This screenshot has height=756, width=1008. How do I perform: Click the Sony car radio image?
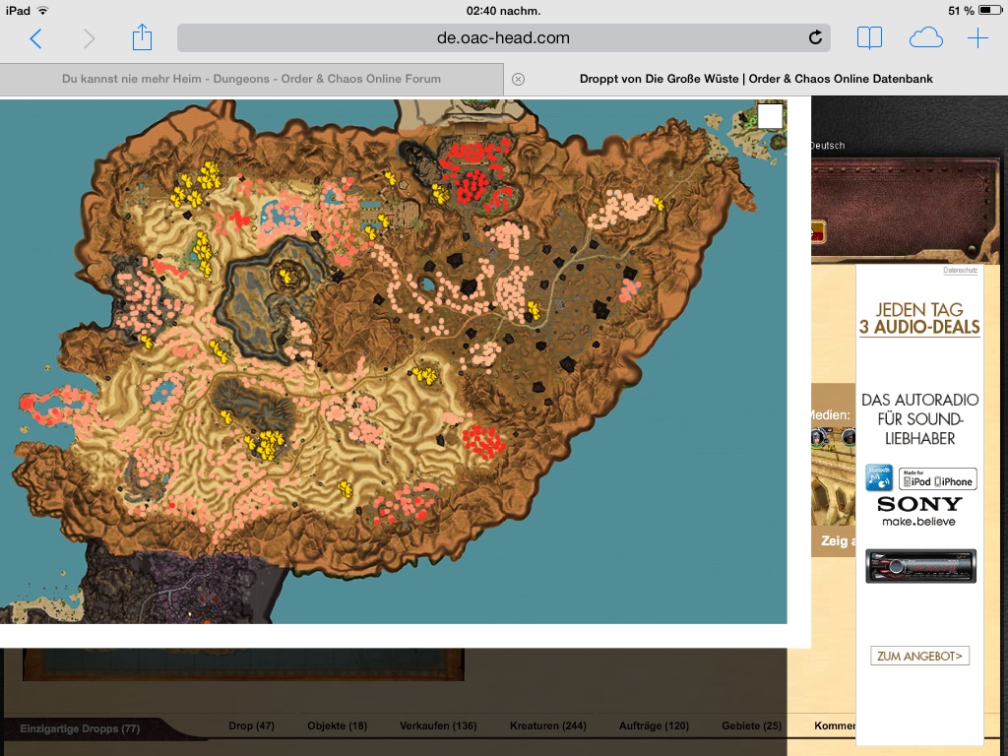tap(920, 566)
